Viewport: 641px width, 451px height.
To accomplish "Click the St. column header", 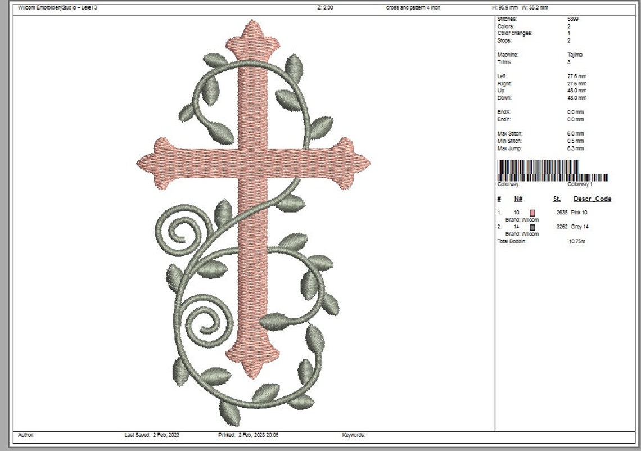I will [556, 199].
